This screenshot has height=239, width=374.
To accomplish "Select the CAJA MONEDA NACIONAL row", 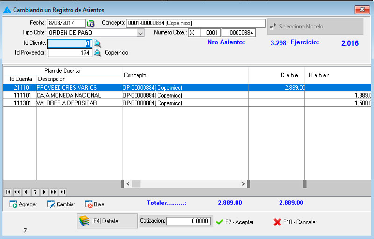I will click(68, 95).
